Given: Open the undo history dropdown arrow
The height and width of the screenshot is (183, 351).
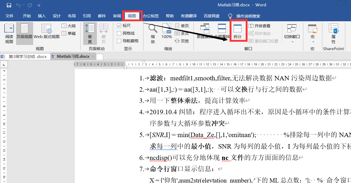Looking at the screenshot, I should click(23, 5).
